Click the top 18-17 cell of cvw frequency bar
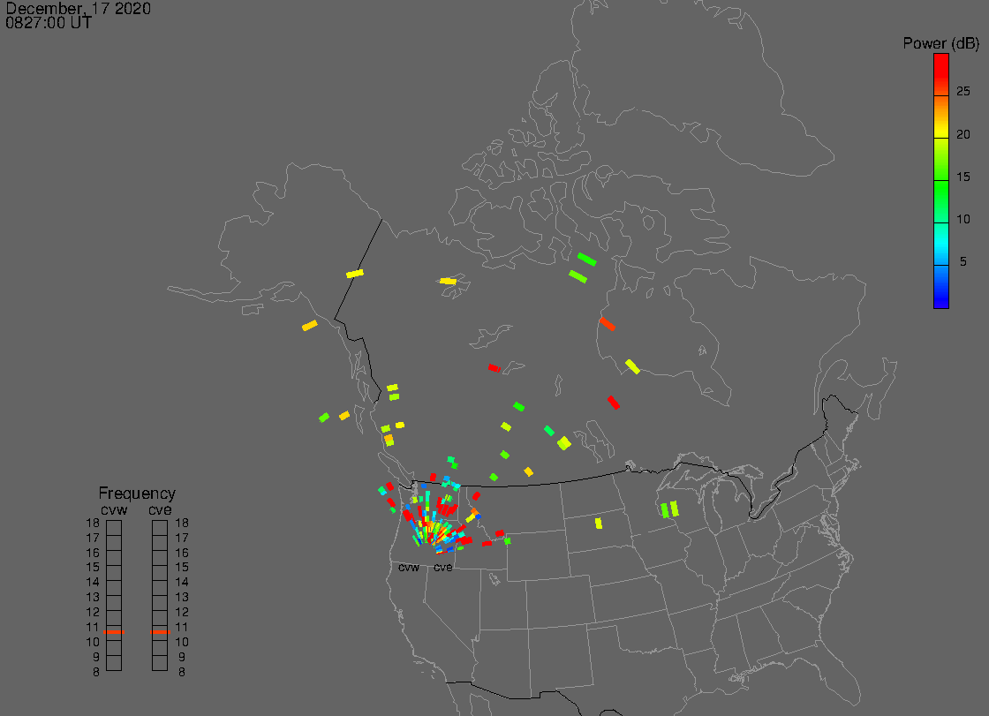The width and height of the screenshot is (989, 716). coord(114,529)
